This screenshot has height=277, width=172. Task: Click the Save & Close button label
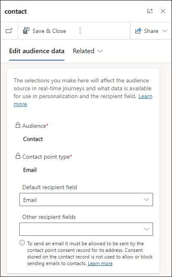click(49, 31)
